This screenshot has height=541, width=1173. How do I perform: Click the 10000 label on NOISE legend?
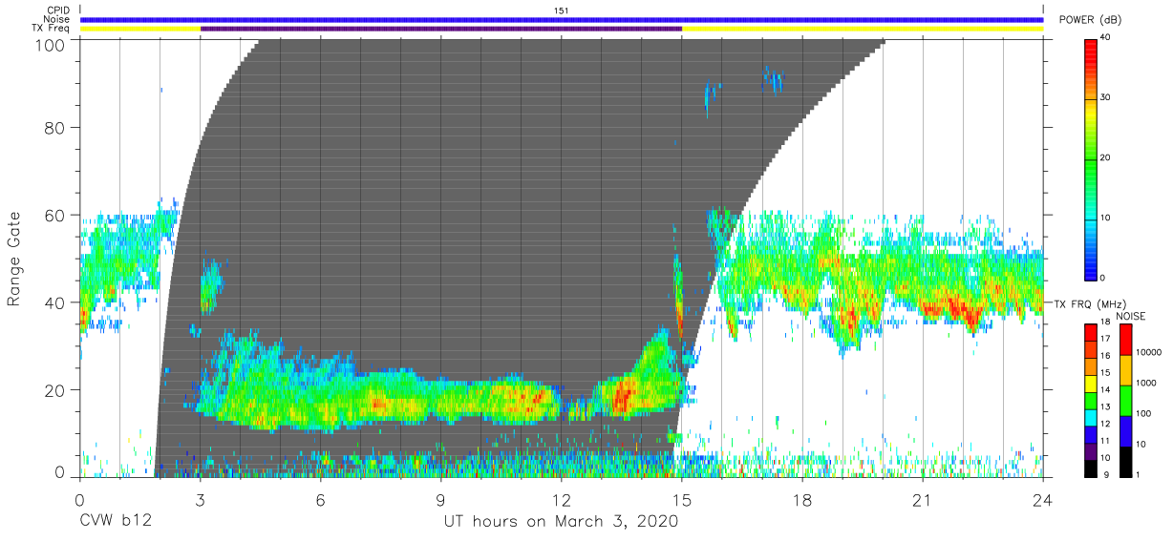tap(1148, 353)
